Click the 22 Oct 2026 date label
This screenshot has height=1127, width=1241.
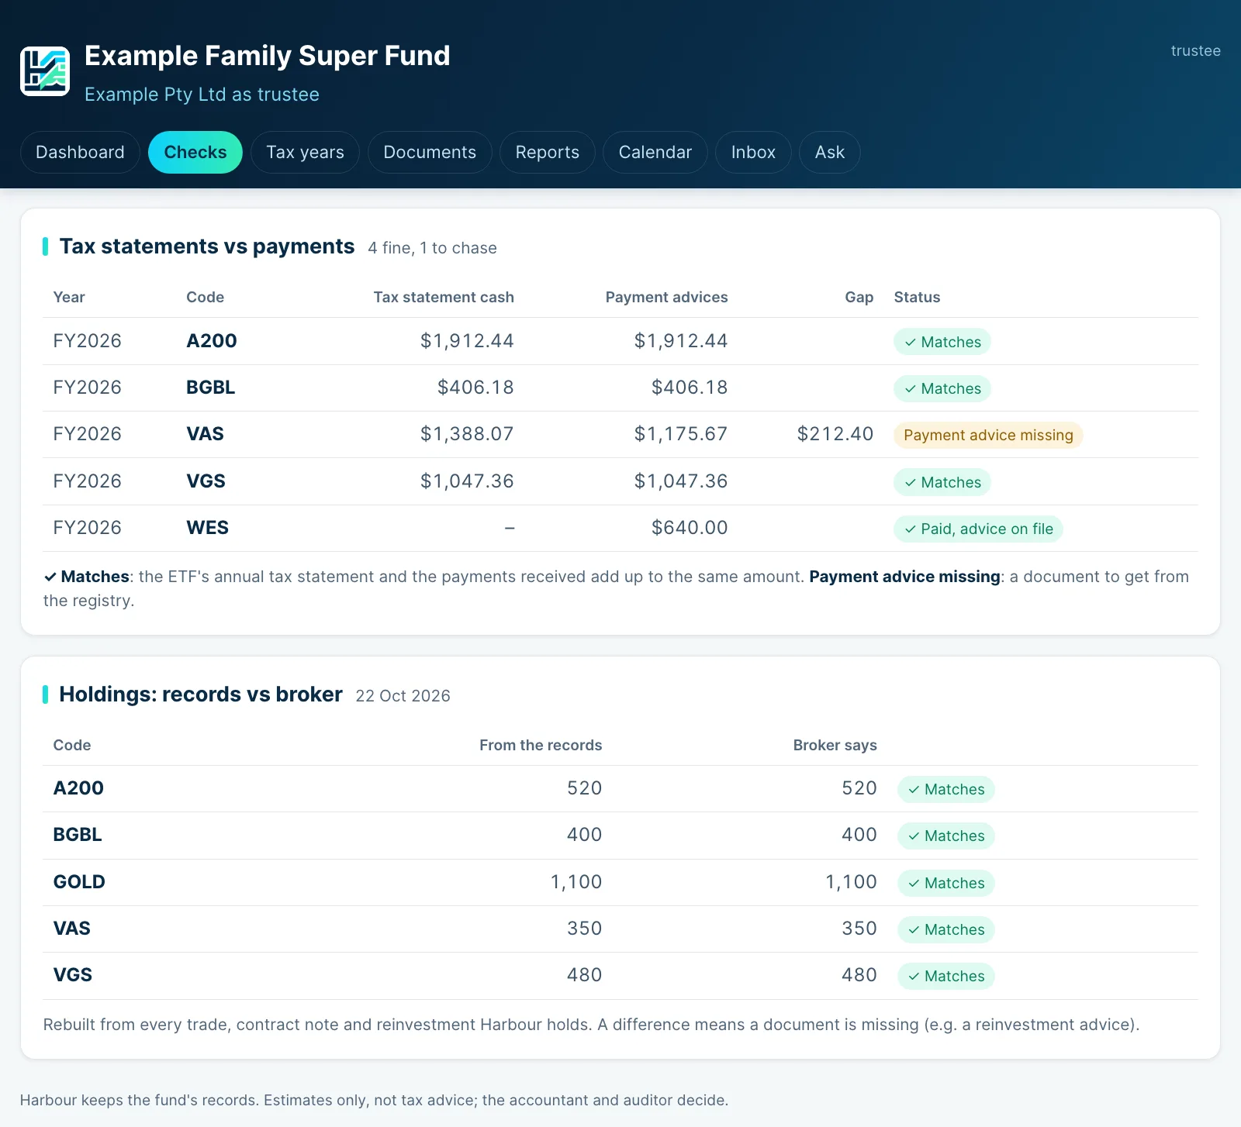[x=403, y=696]
